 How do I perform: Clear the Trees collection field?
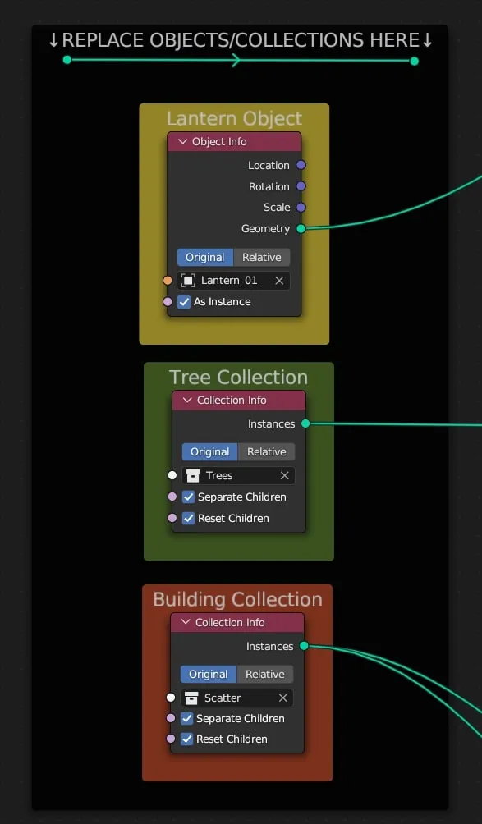tap(284, 475)
